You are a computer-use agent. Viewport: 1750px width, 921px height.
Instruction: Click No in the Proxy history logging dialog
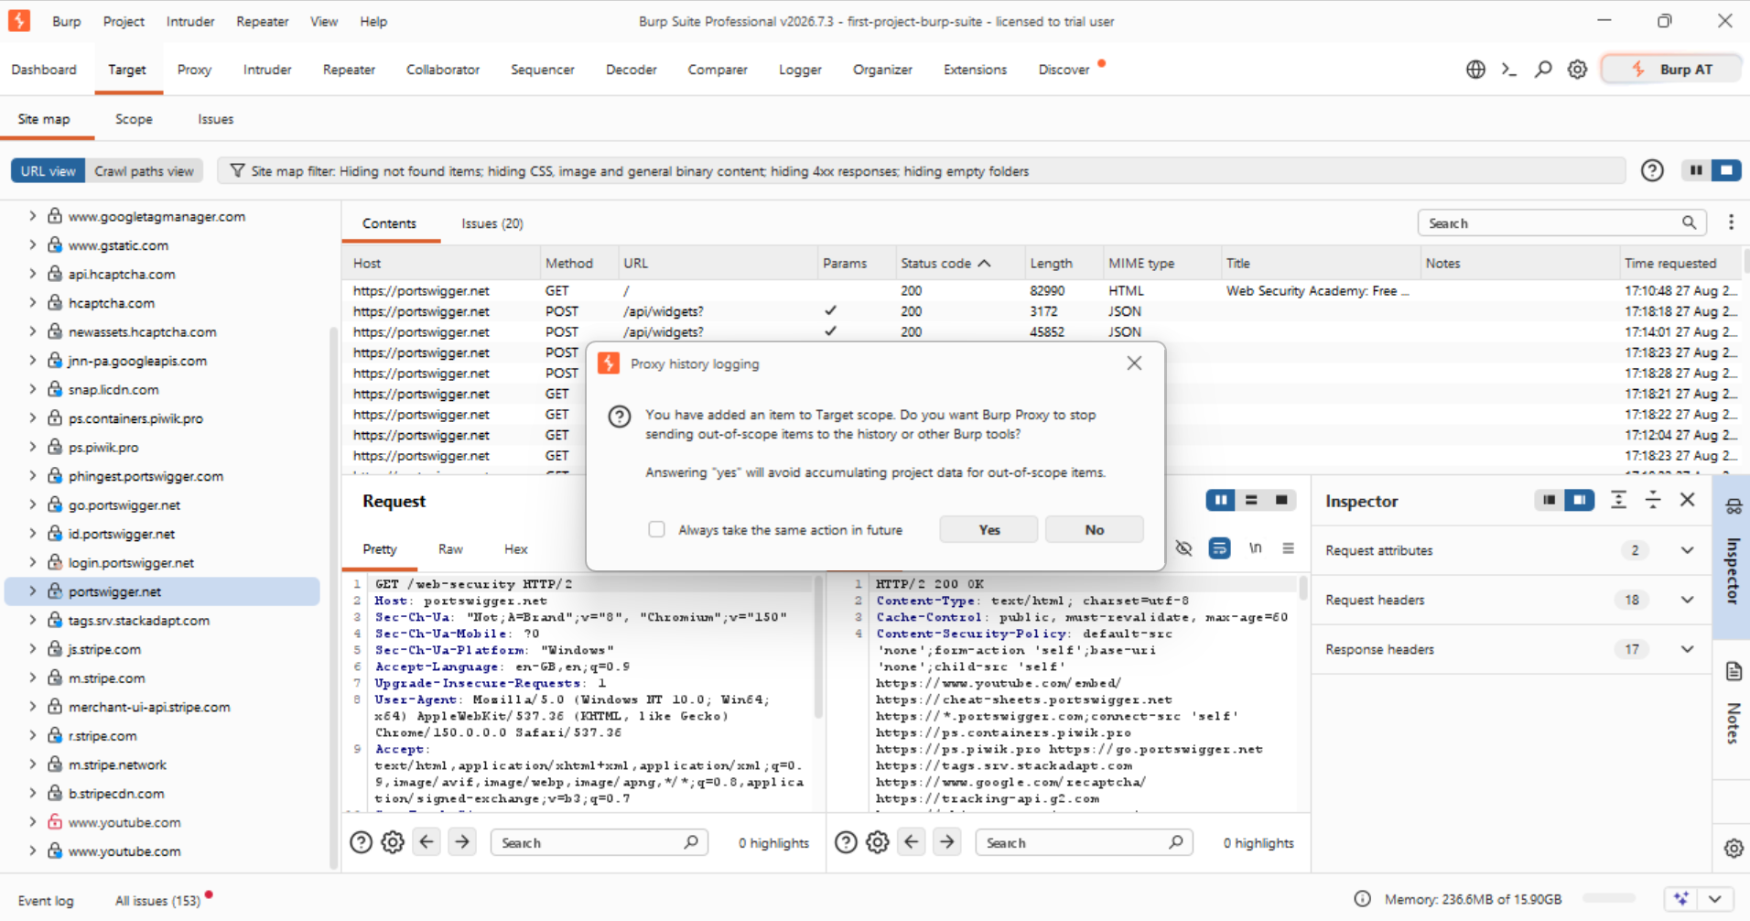(1094, 529)
